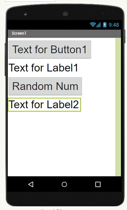127x210 pixels.
Task: Tap the Android back triangle icon
Action: [x=31, y=184]
